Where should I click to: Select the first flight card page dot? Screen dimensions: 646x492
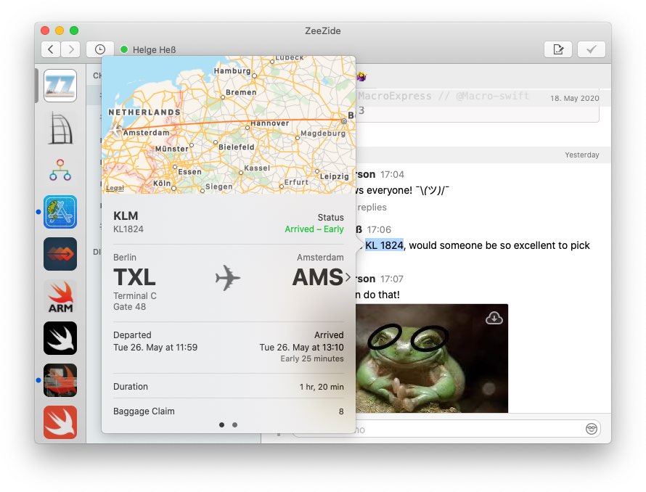221,425
